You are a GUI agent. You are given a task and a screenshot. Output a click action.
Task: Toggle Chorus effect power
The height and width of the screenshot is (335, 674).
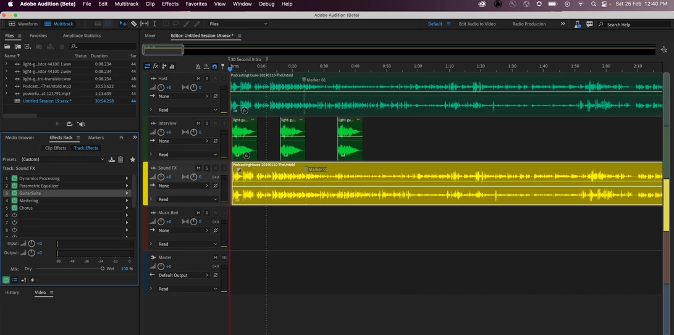click(14, 208)
